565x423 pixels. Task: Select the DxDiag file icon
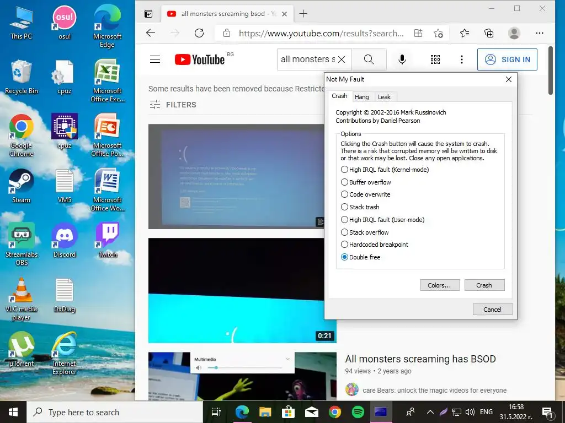click(x=65, y=295)
